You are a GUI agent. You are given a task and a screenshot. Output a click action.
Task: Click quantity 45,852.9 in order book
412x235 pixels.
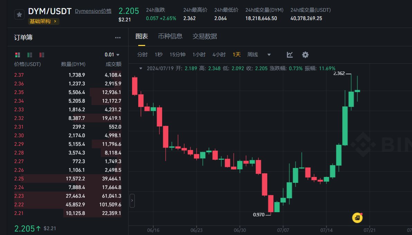tap(75, 205)
